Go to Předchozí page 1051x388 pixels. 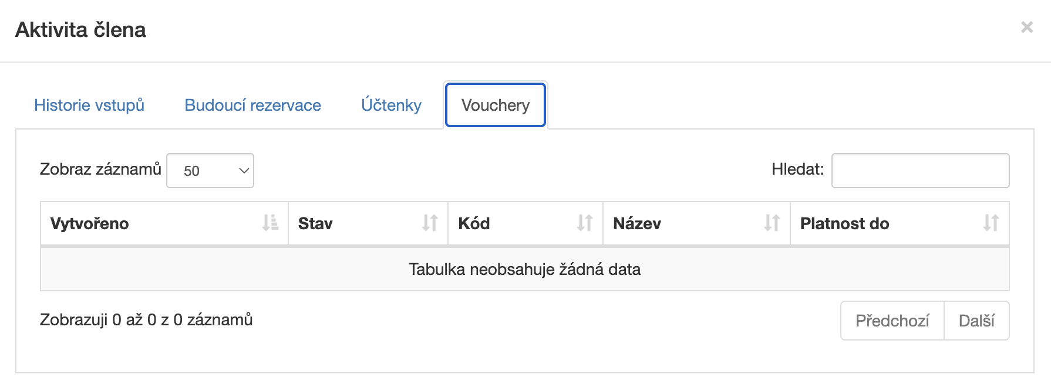pyautogui.click(x=892, y=321)
